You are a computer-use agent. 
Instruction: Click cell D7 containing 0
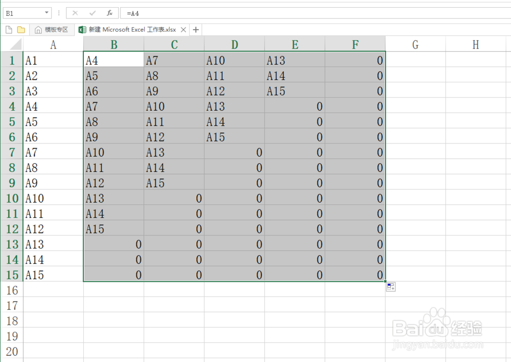[235, 152]
